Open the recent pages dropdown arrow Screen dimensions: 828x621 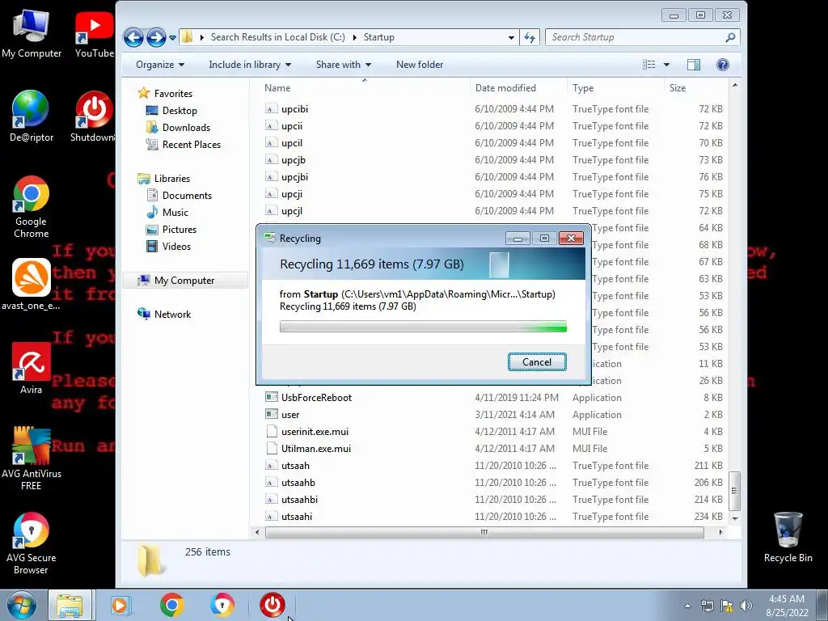(x=173, y=37)
